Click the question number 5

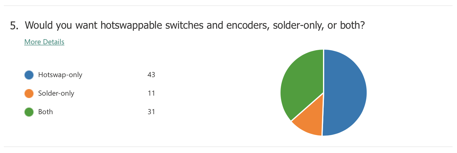pos(14,26)
